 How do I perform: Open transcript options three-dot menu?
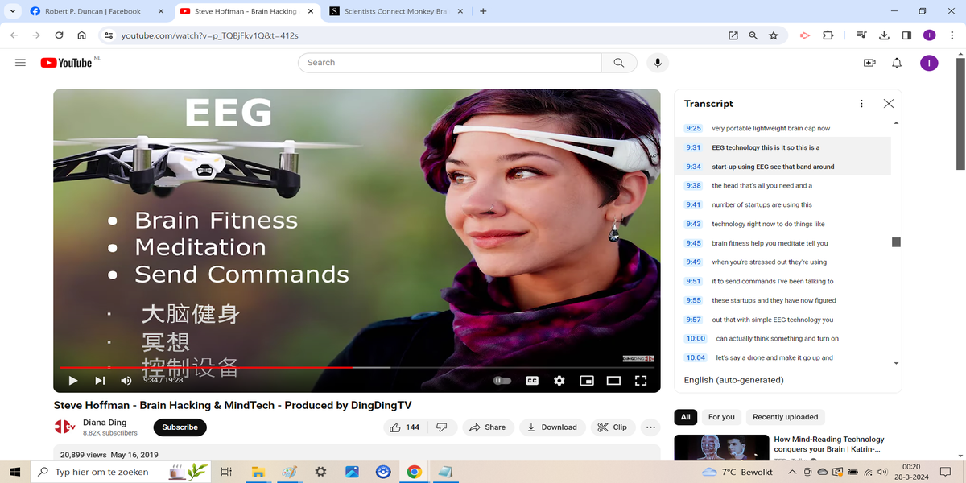click(861, 104)
